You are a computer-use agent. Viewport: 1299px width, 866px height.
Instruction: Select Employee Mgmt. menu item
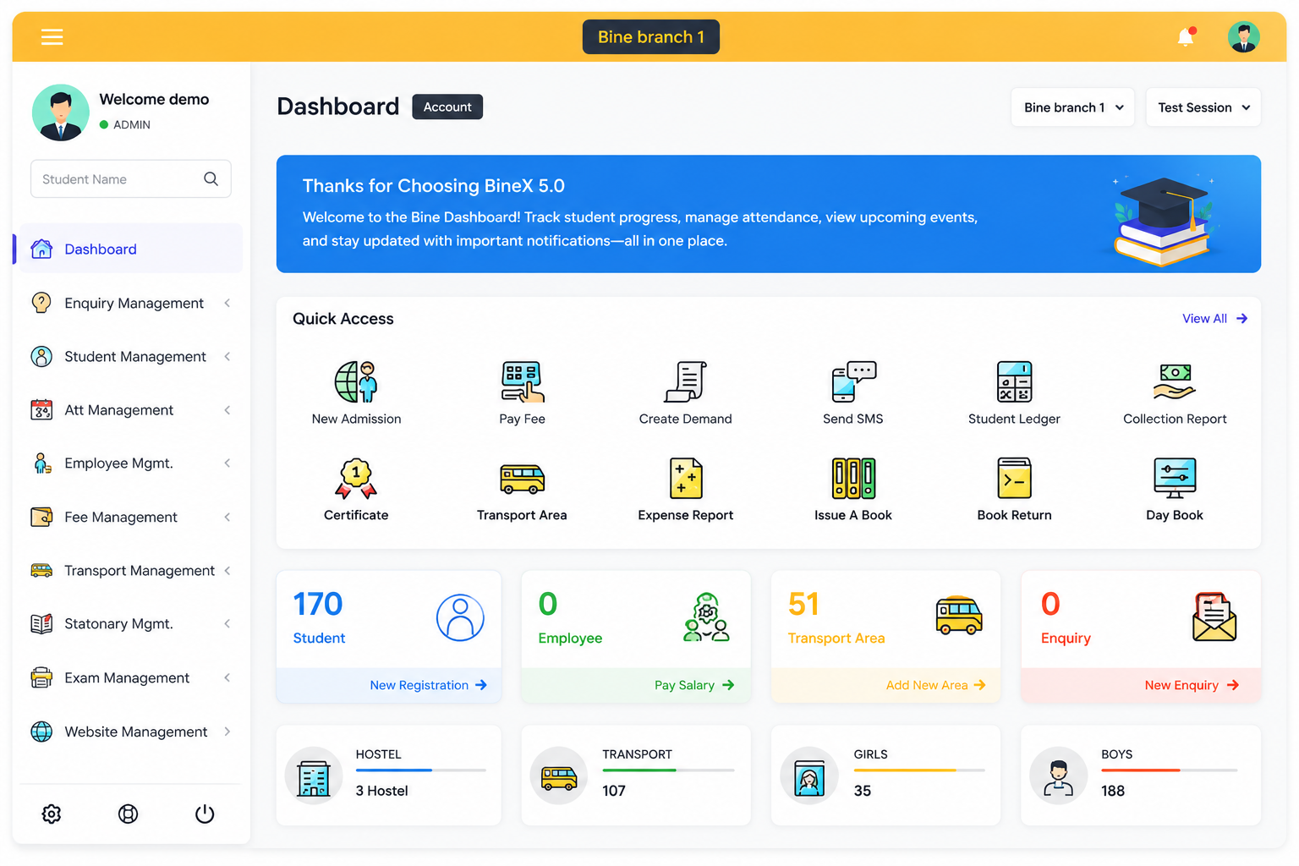tap(129, 463)
